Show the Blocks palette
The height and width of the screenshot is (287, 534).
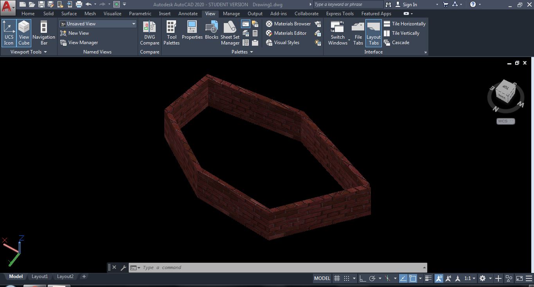point(211,33)
